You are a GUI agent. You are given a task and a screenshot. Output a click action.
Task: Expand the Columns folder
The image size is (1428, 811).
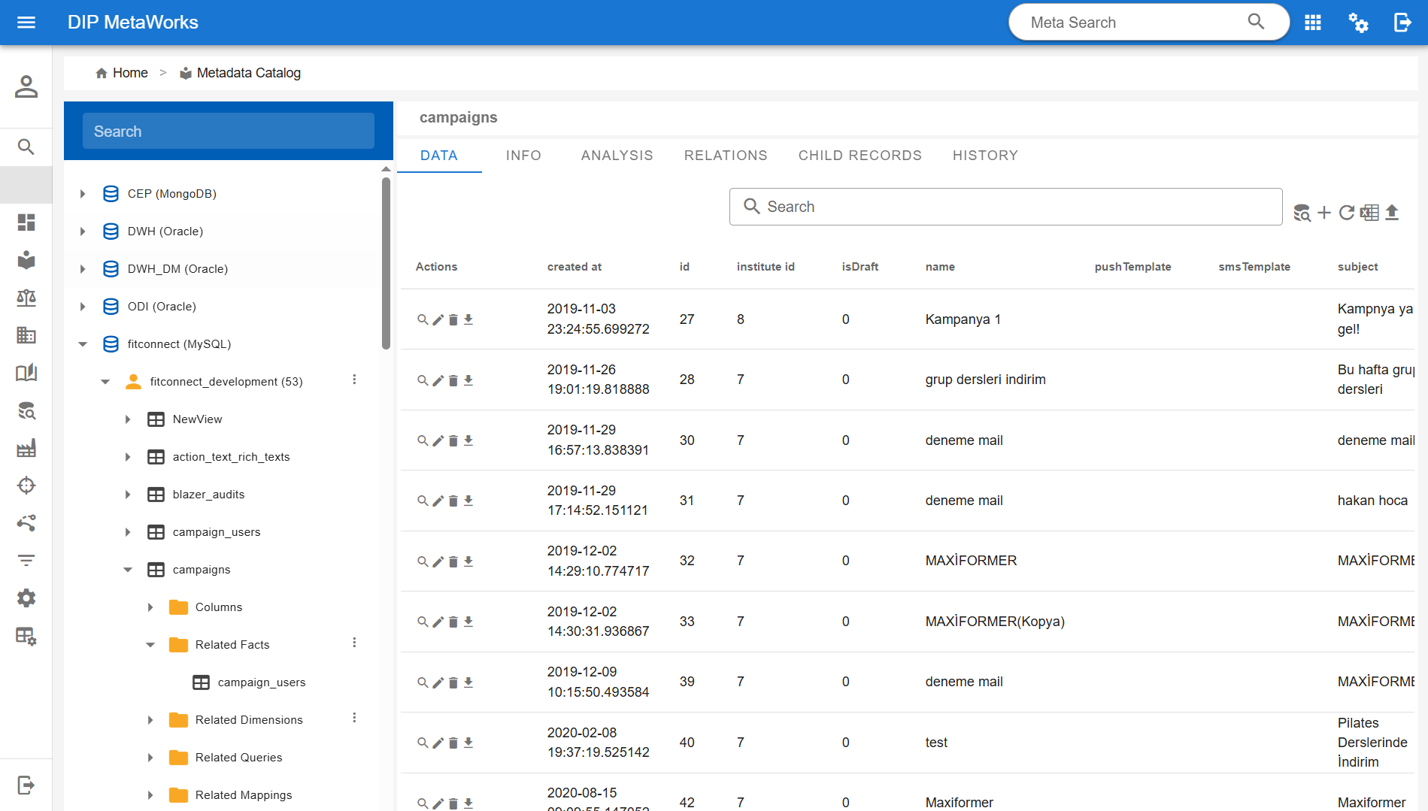(x=150, y=607)
